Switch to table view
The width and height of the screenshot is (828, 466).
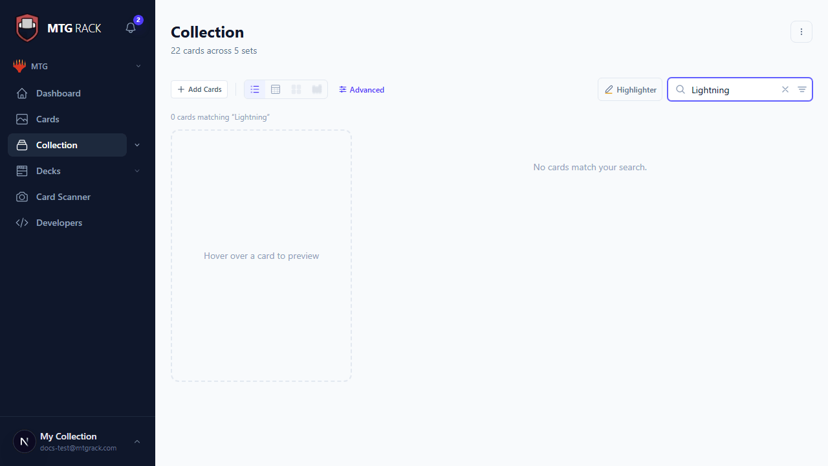[276, 89]
